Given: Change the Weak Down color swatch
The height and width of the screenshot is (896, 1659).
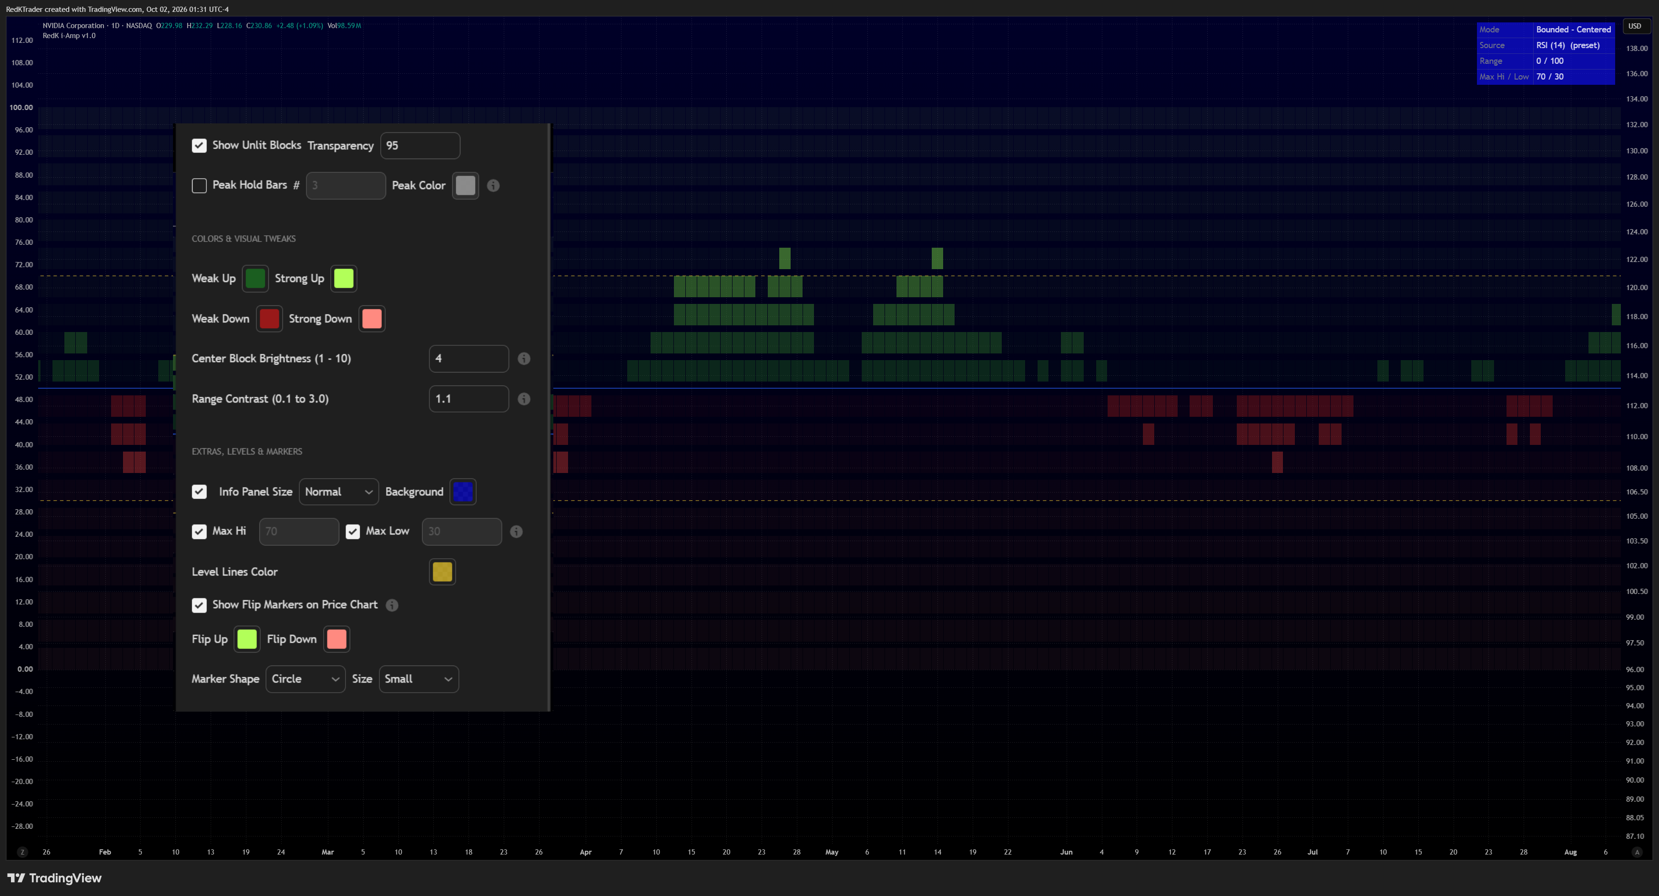Looking at the screenshot, I should point(269,319).
